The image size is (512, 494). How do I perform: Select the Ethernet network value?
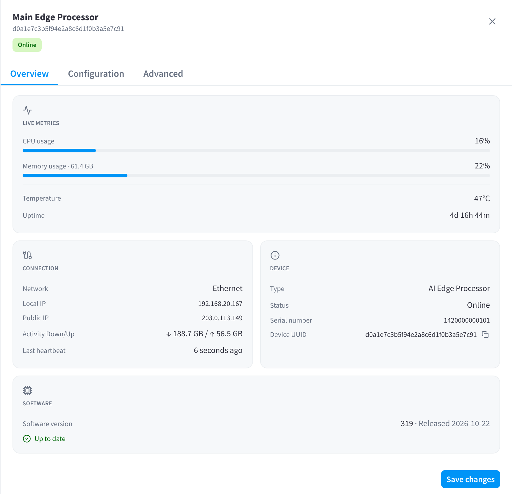coord(227,288)
